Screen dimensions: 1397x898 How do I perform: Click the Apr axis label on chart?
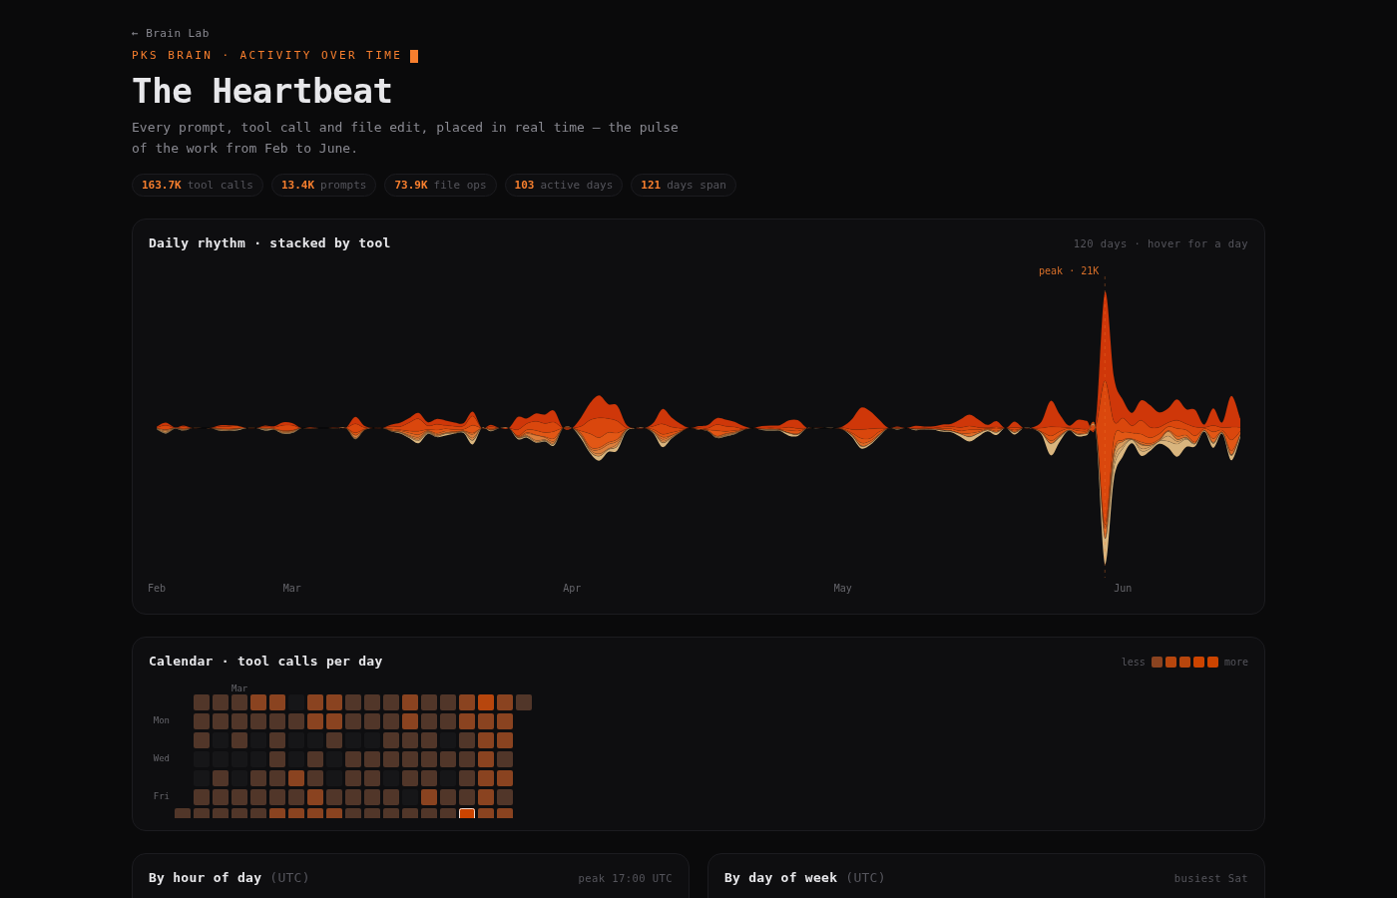click(572, 588)
